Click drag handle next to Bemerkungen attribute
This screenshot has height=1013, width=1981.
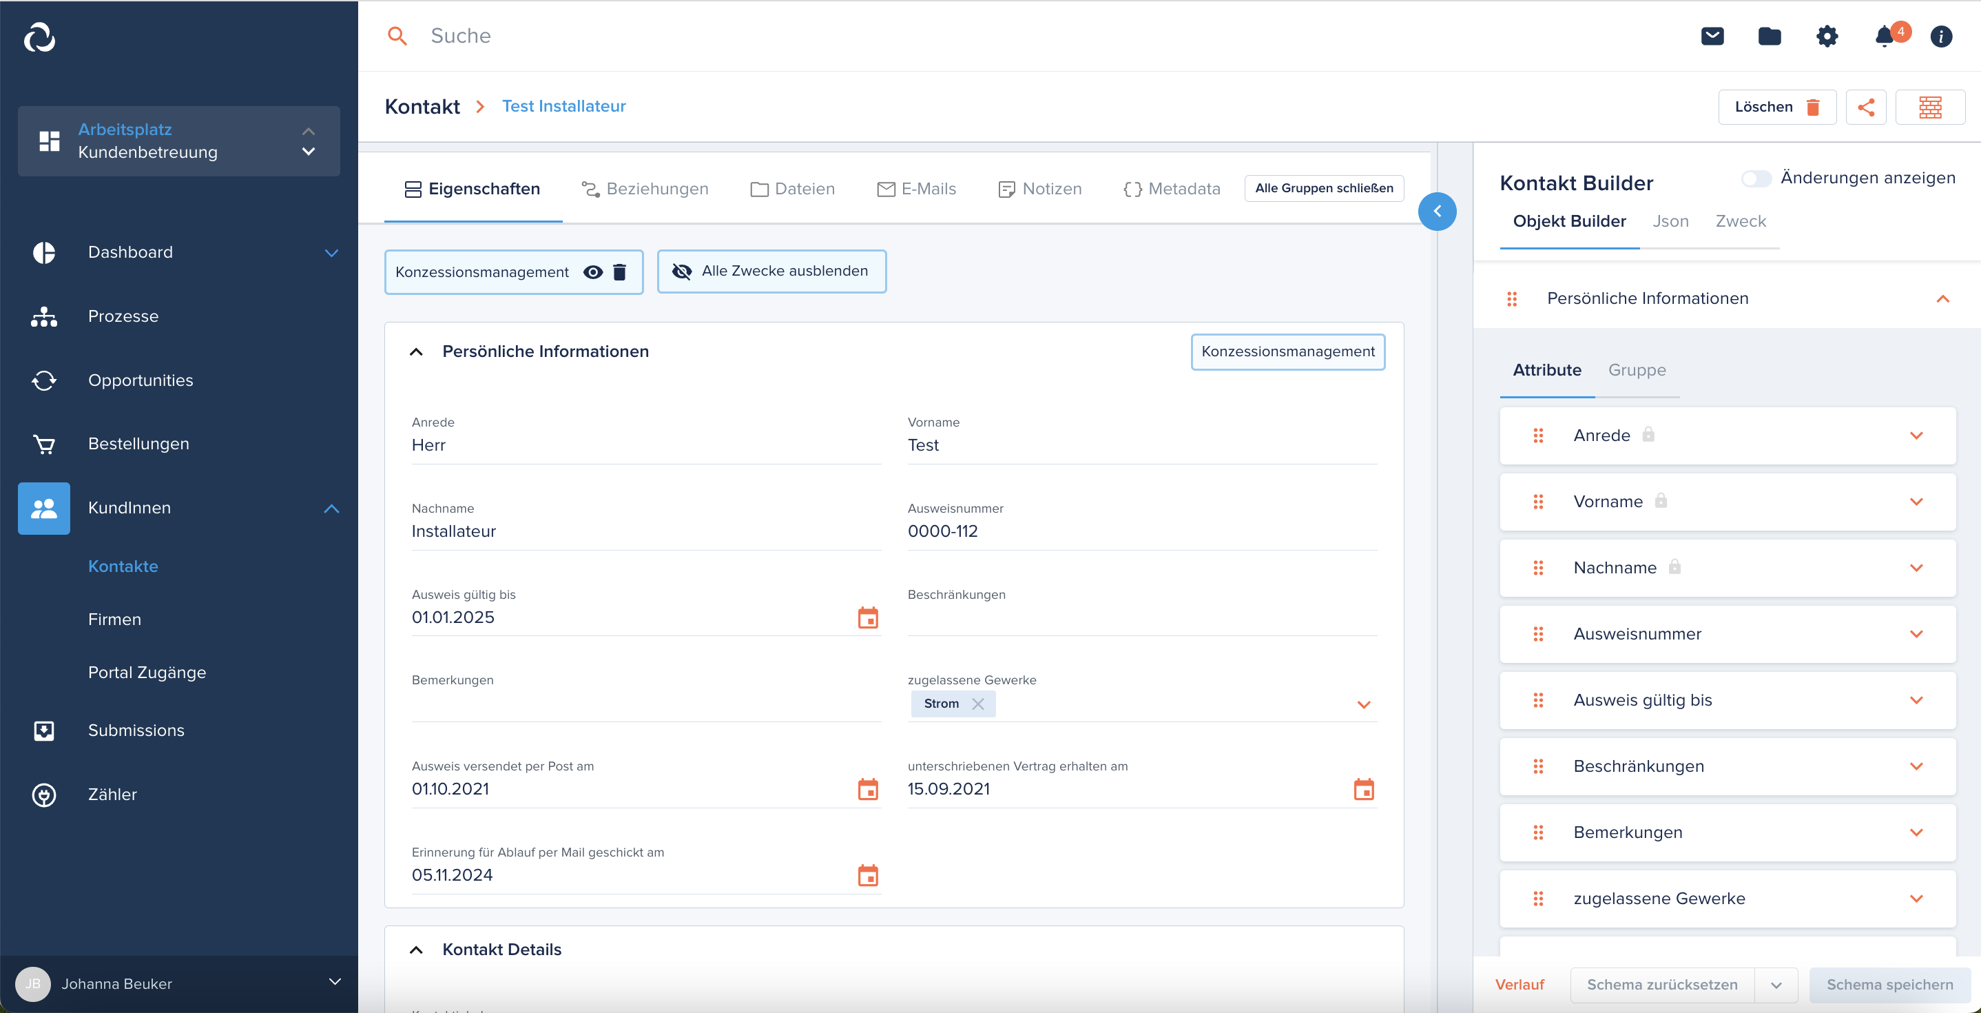pyautogui.click(x=1538, y=832)
